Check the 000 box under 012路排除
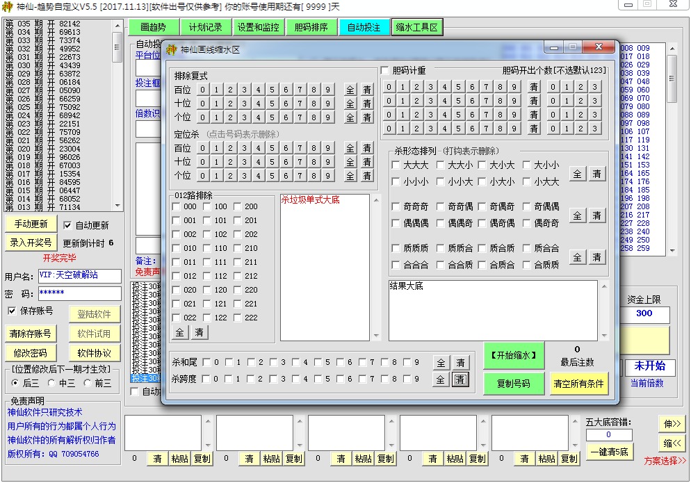 (x=177, y=206)
